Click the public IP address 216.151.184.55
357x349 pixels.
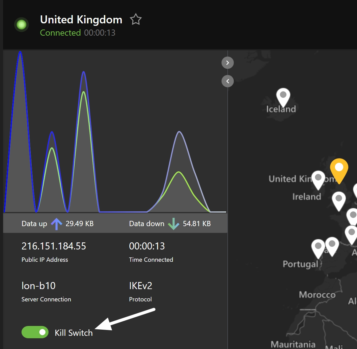click(54, 246)
